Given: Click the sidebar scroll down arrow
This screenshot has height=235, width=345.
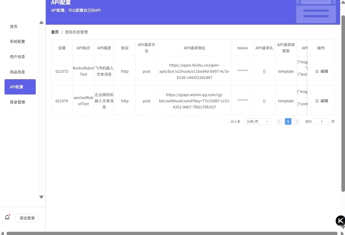Looking at the screenshot, I should (x=41, y=197).
